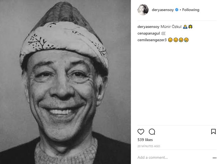Screen dimensions: 219x164
Task: Save the post with the bookmark icon
Action: click(213, 132)
